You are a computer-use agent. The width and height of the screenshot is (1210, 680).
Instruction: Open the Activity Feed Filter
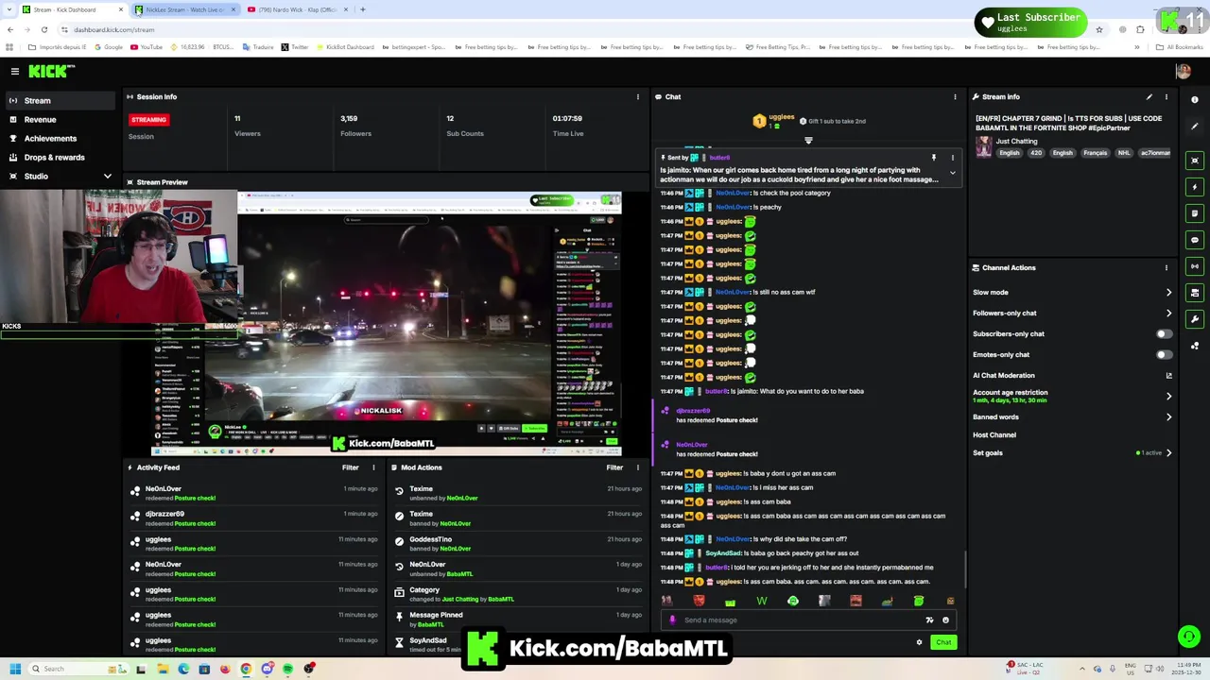pyautogui.click(x=350, y=467)
